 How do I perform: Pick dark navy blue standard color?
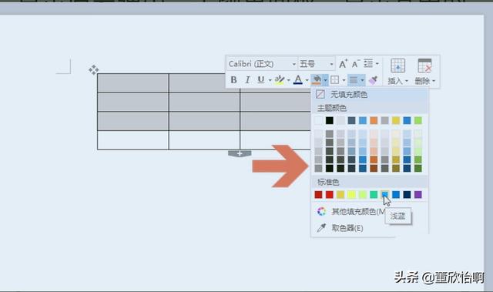(x=407, y=195)
